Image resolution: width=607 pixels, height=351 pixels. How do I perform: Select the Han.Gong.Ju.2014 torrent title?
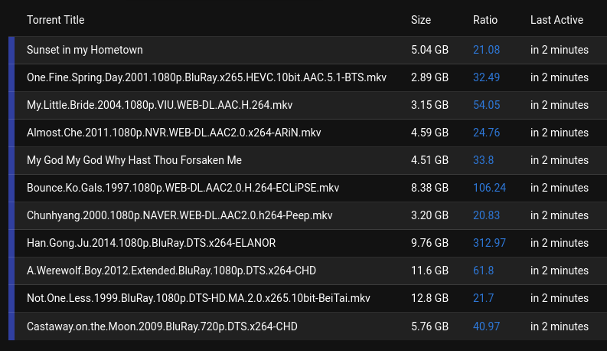click(x=151, y=243)
